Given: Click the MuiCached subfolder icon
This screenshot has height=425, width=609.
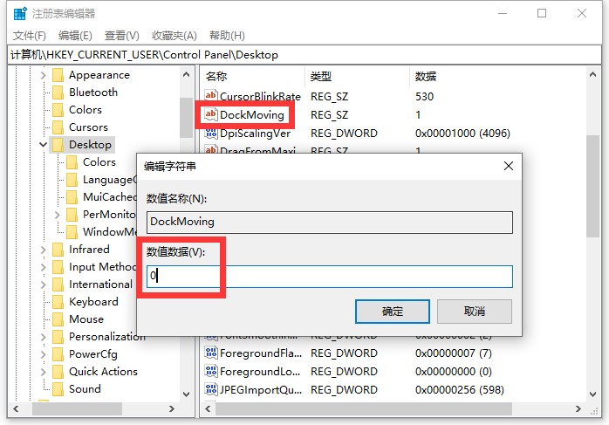Looking at the screenshot, I should (72, 197).
